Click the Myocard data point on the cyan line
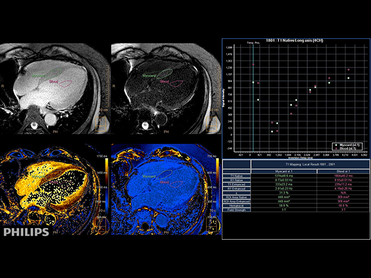The height and width of the screenshot is (278, 371). [253, 82]
